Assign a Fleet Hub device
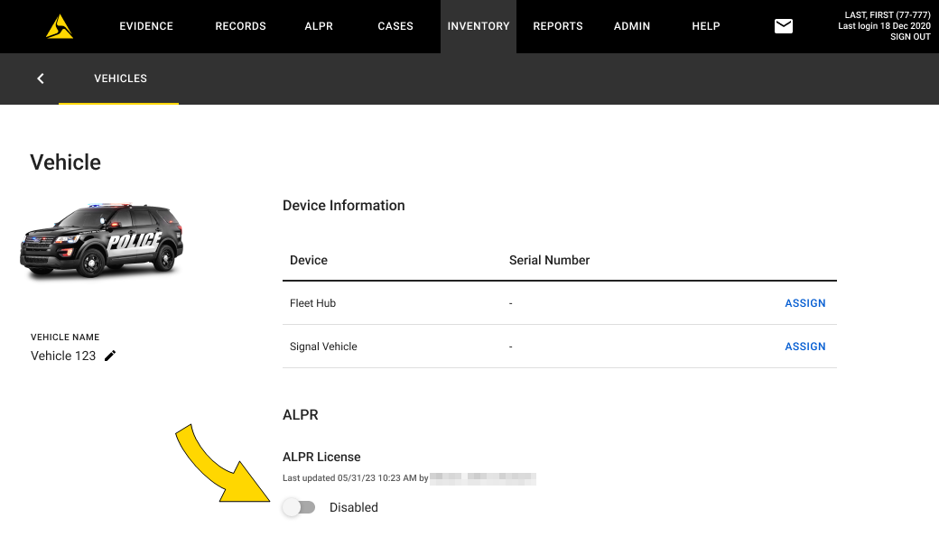939x546 pixels. [x=804, y=302]
